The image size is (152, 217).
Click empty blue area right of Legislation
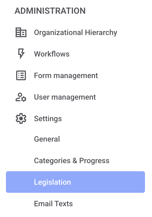pyautogui.click(x=108, y=182)
